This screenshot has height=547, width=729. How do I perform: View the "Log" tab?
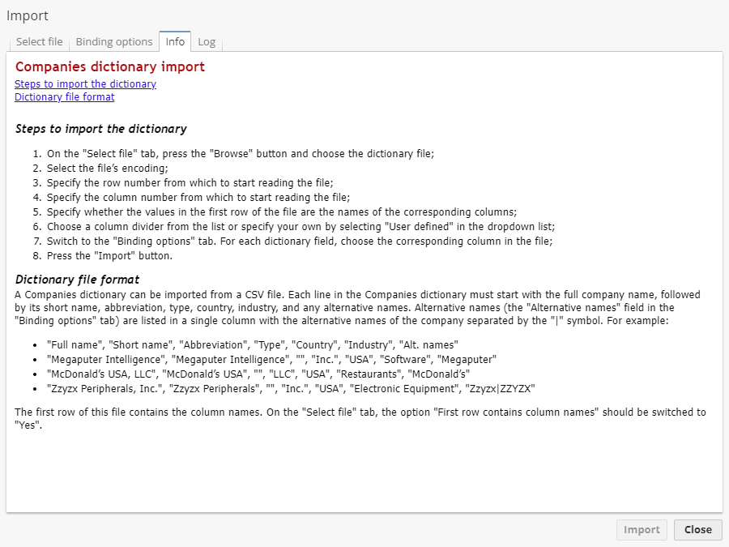pyautogui.click(x=207, y=41)
